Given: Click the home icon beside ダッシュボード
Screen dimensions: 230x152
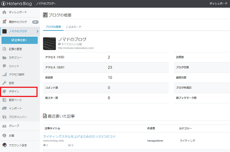Looking at the screenshot, I should tap(4, 12).
